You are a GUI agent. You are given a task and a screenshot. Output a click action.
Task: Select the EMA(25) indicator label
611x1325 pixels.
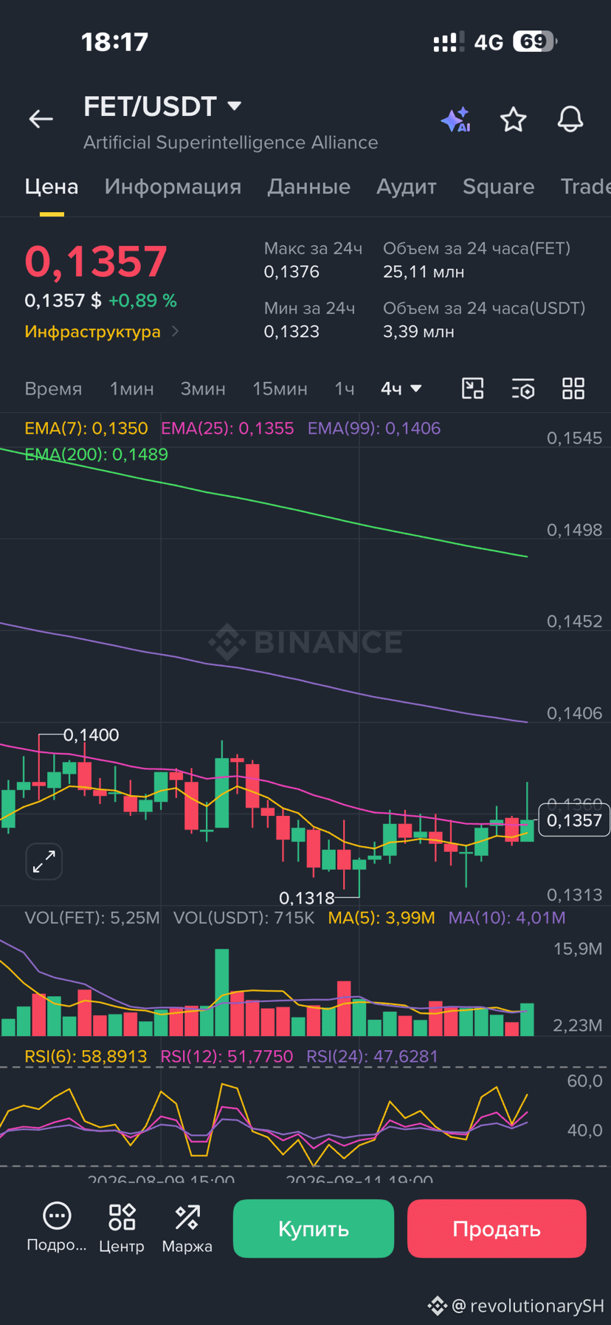[227, 429]
